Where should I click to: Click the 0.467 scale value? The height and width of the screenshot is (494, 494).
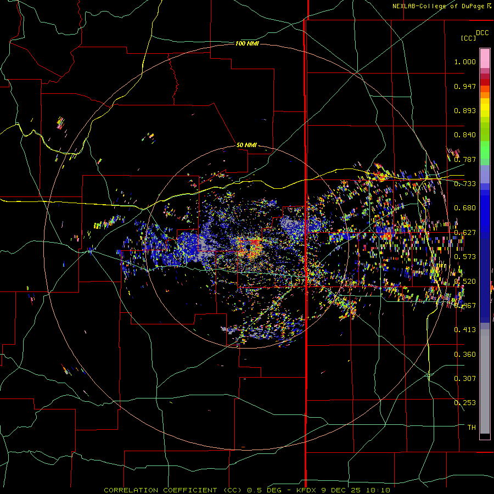[x=465, y=306]
